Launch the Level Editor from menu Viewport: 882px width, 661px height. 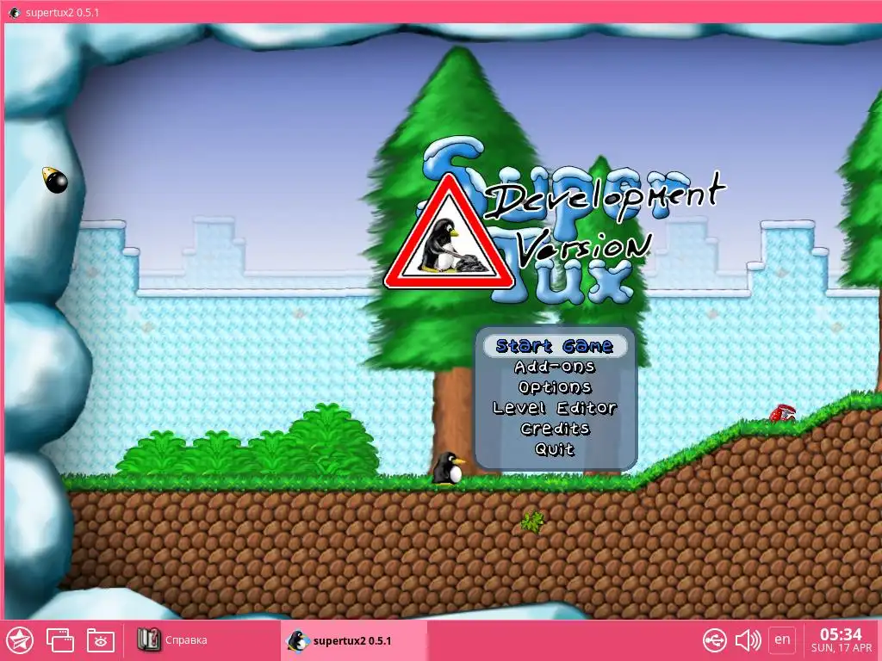point(555,408)
